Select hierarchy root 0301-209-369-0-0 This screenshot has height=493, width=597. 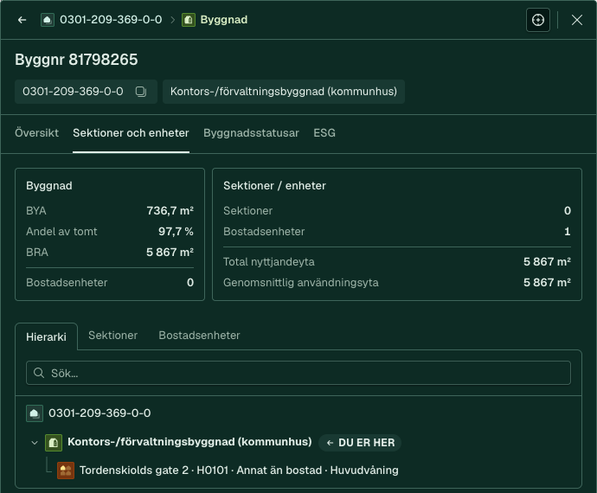click(x=99, y=413)
